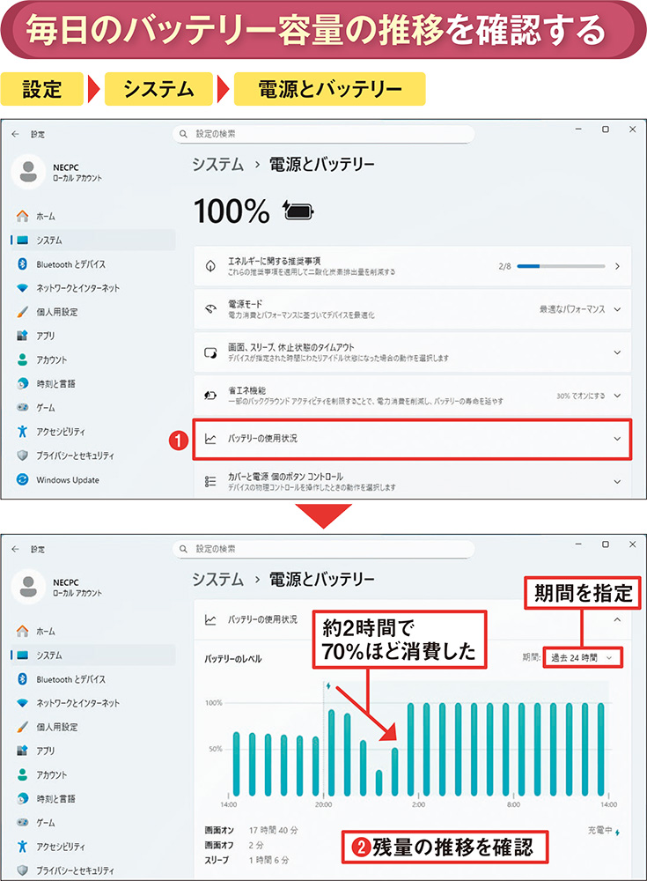647x881 pixels.
Task: Click the 時刻と言語 globe icon in upper window
Action: tap(23, 383)
